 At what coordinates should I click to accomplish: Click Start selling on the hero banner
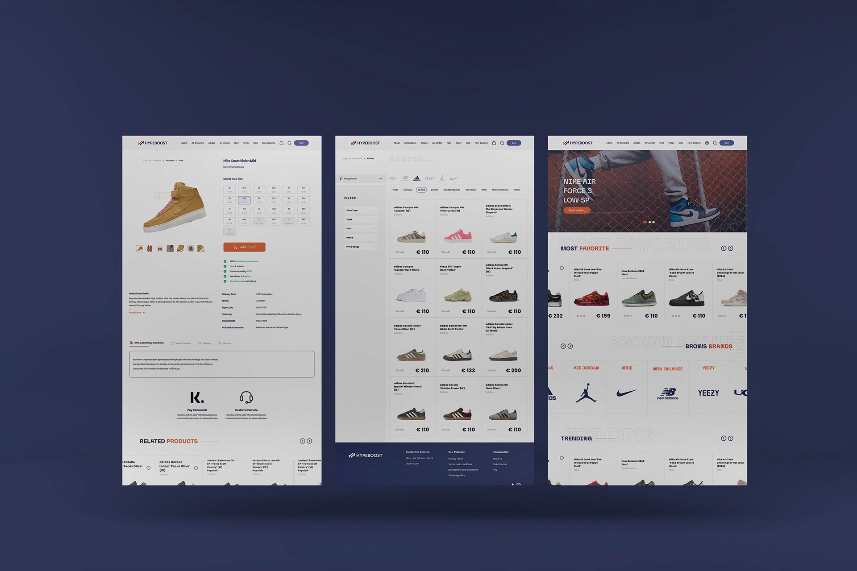point(577,211)
